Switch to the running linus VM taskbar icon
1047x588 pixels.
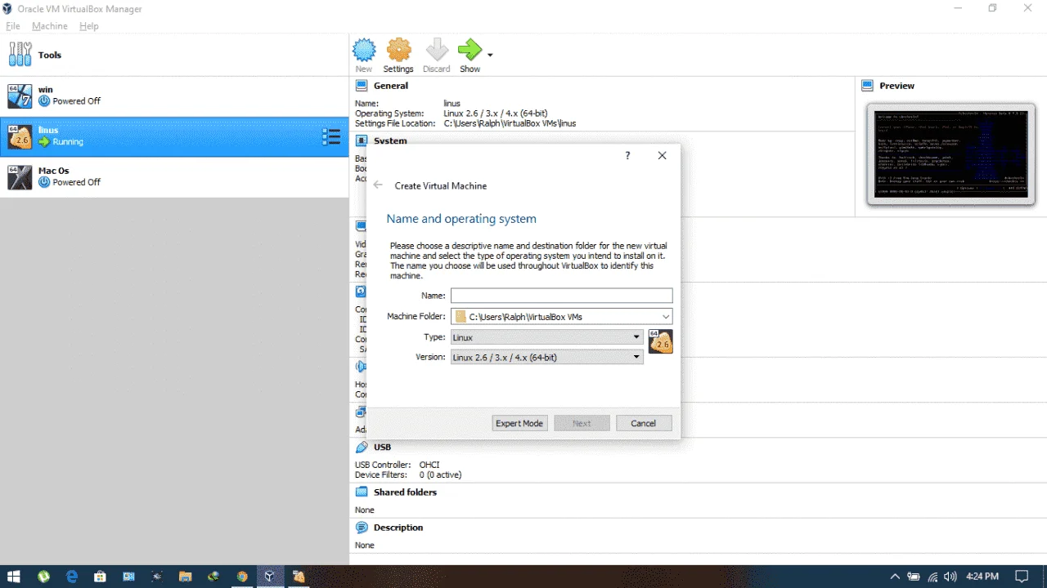[x=299, y=577]
